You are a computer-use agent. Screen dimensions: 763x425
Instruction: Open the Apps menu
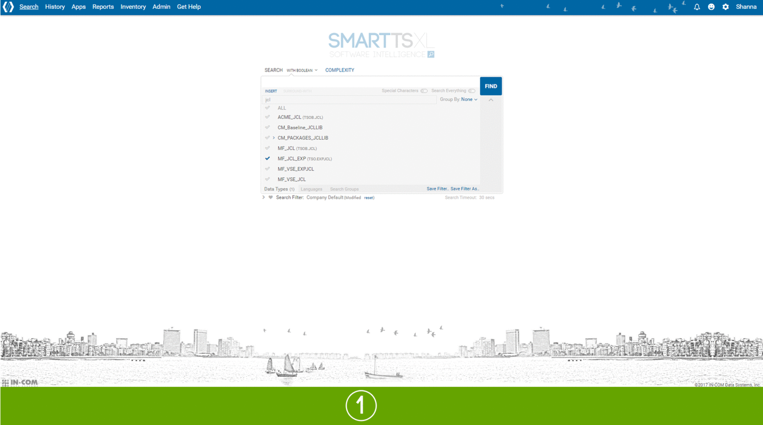[x=78, y=7]
